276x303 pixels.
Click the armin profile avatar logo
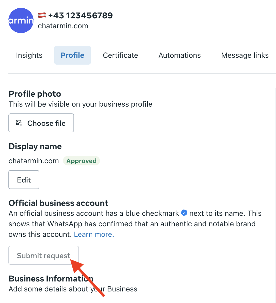21,20
